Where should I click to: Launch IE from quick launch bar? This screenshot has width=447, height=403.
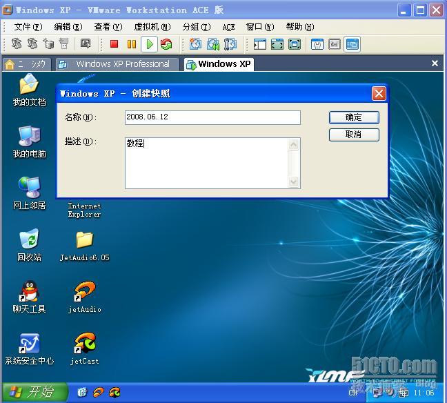[x=82, y=393]
